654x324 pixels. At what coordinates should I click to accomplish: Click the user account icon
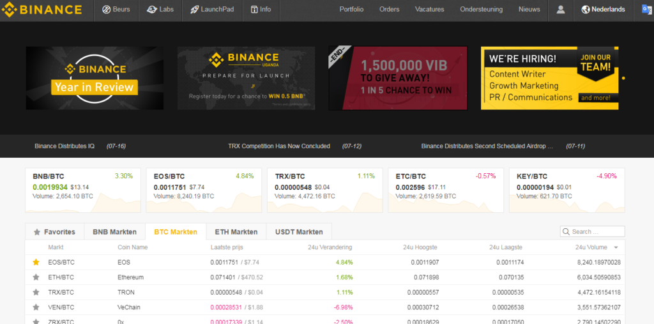(x=561, y=9)
